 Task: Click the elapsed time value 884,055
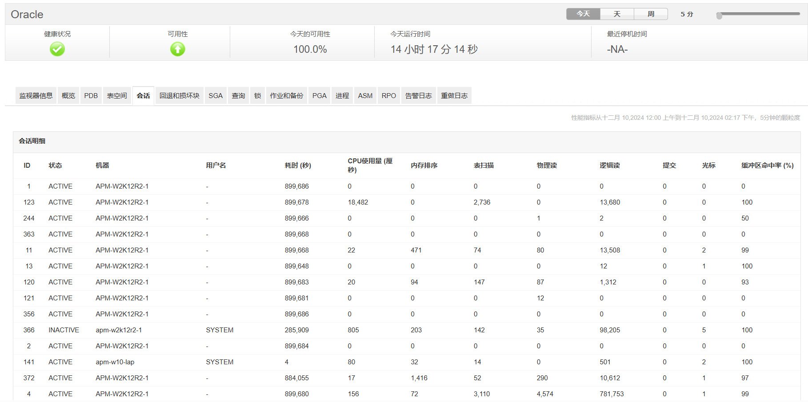click(x=297, y=378)
